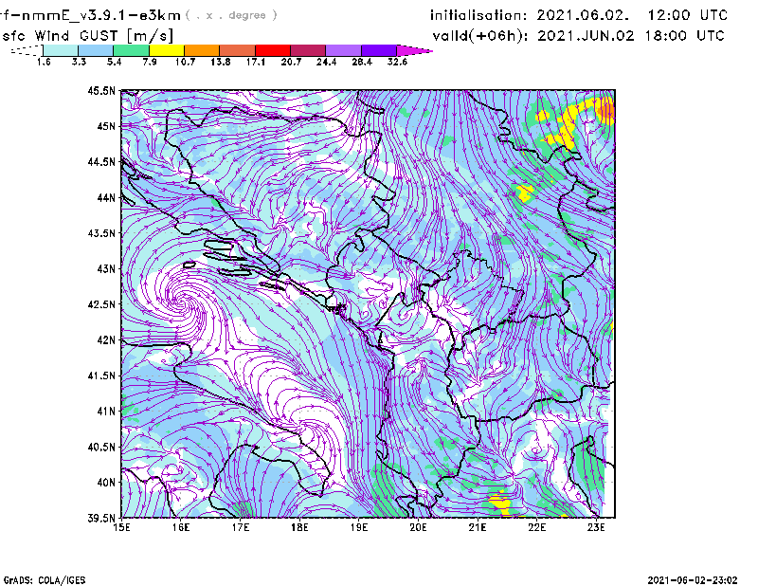
Task: Click the 40.5N latitude label
Action: click(x=101, y=447)
